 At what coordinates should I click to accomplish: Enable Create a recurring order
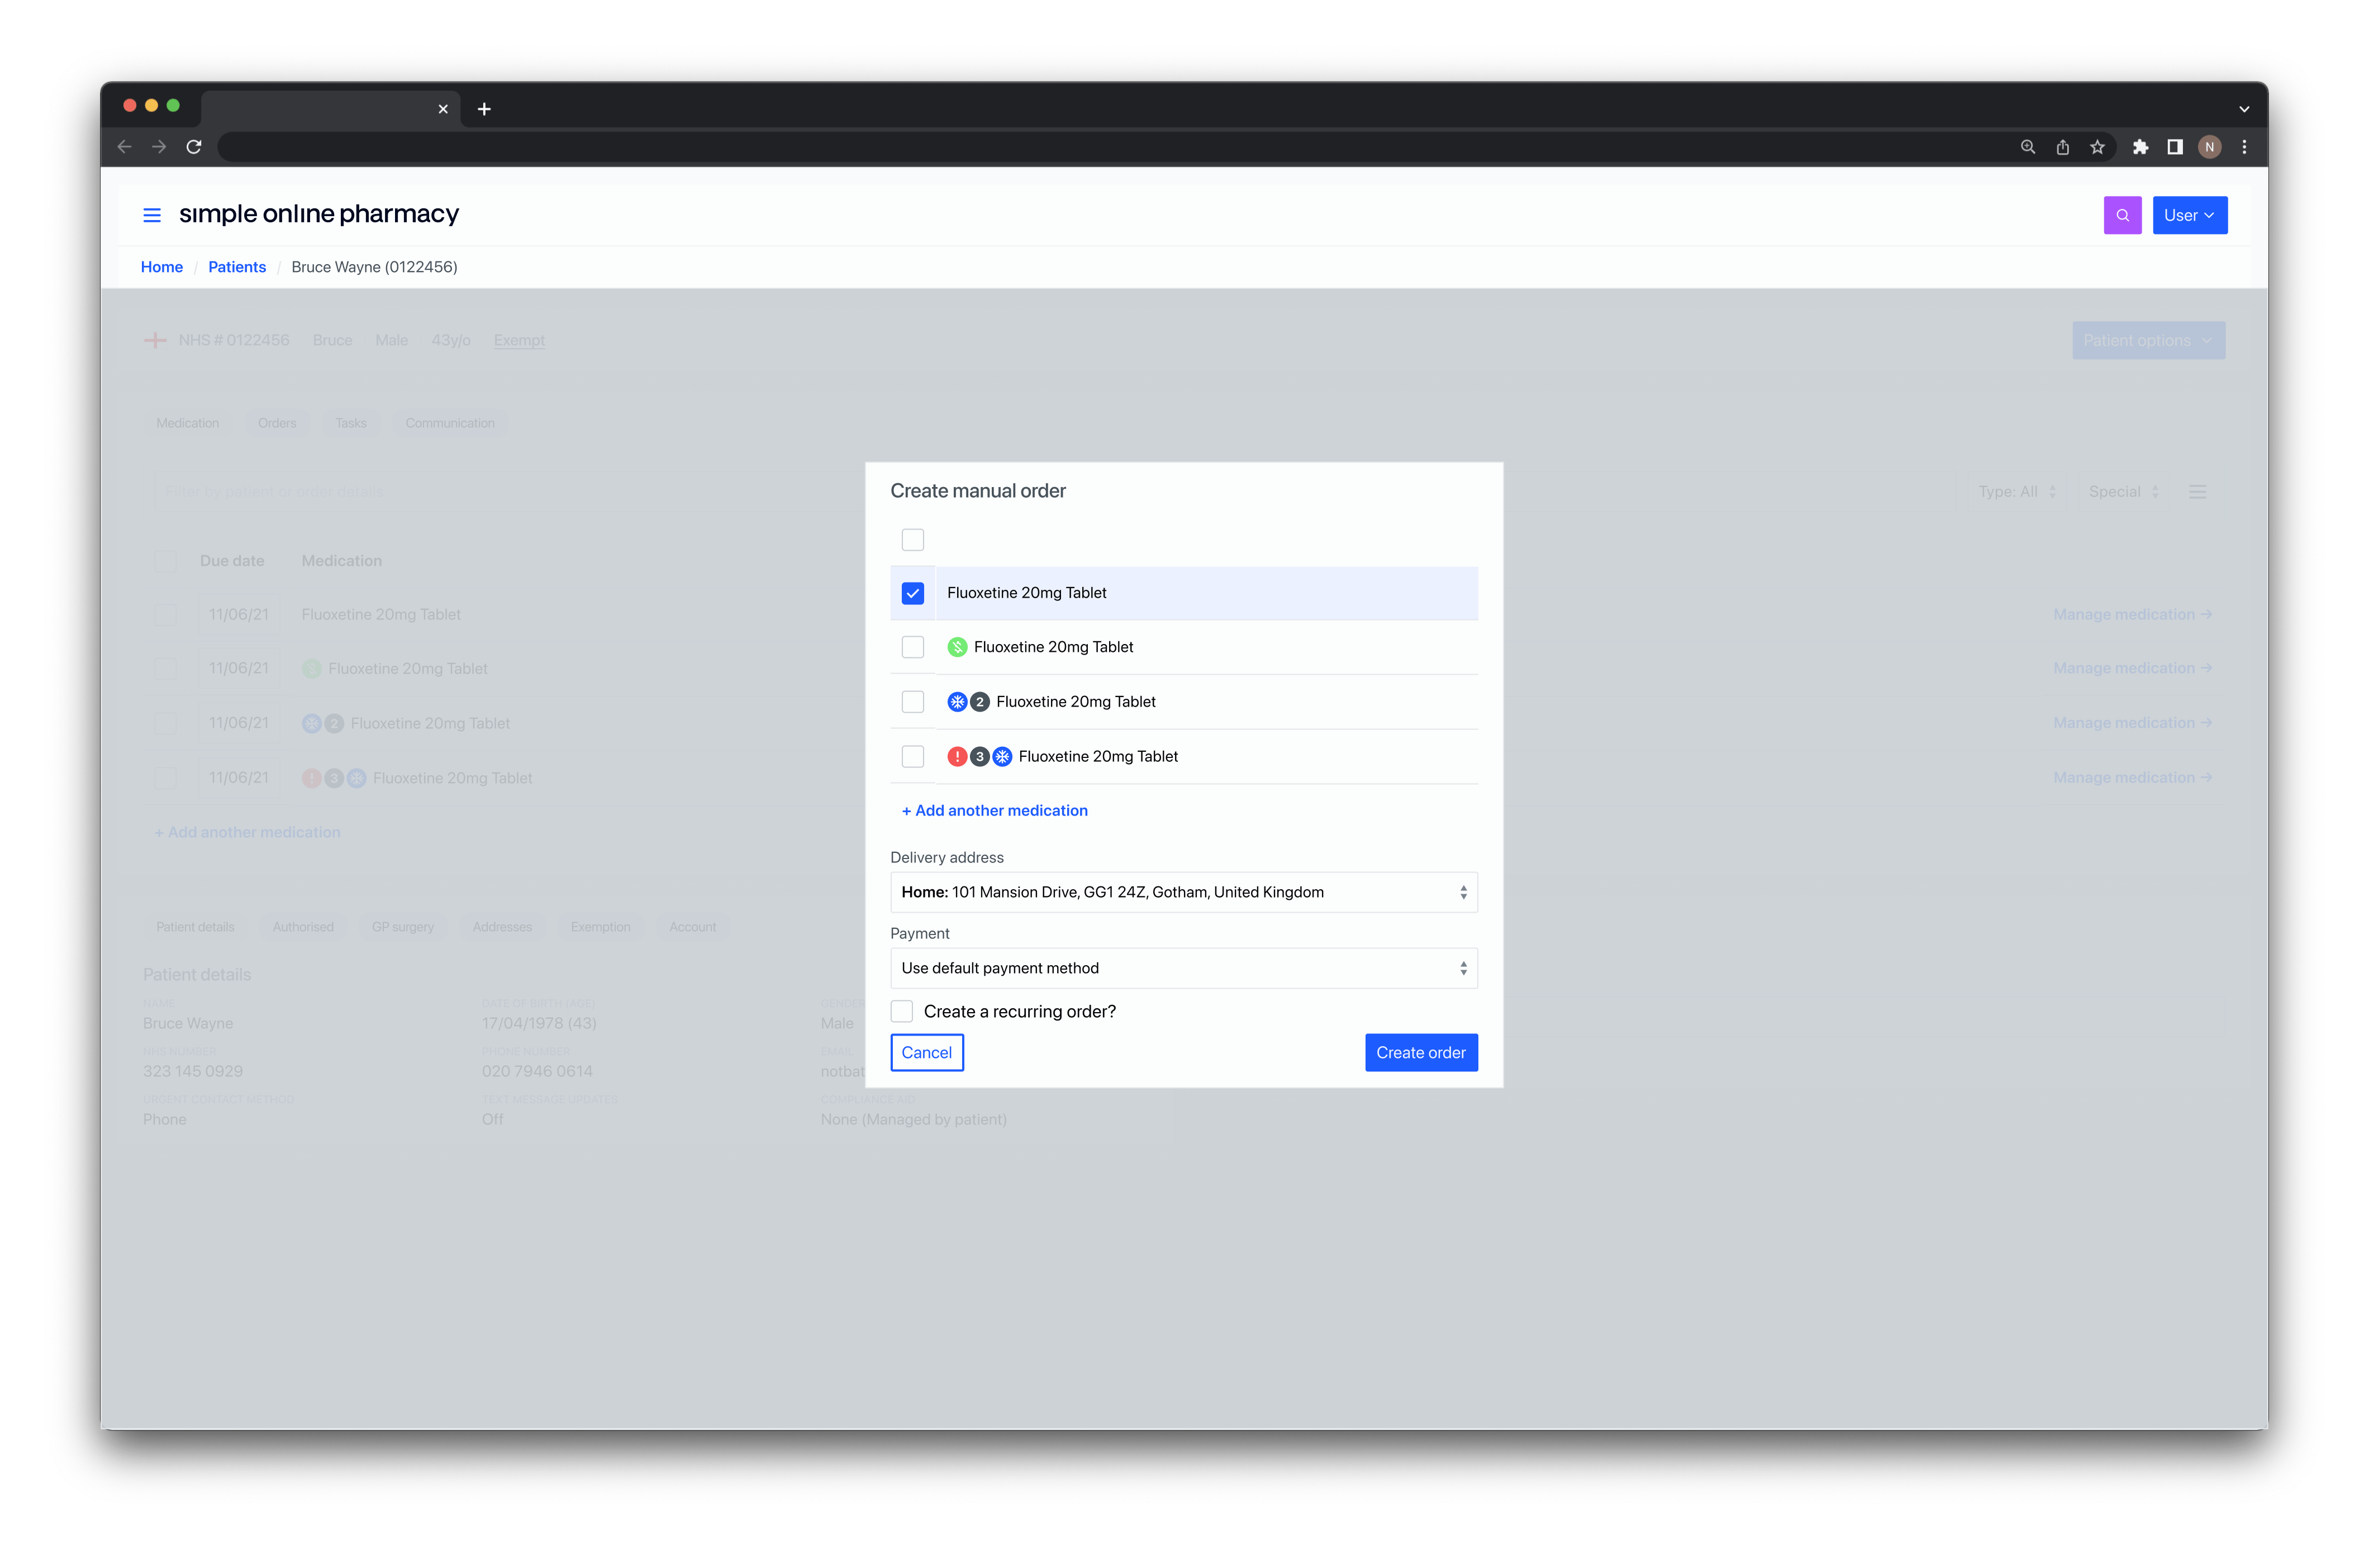click(x=902, y=1012)
